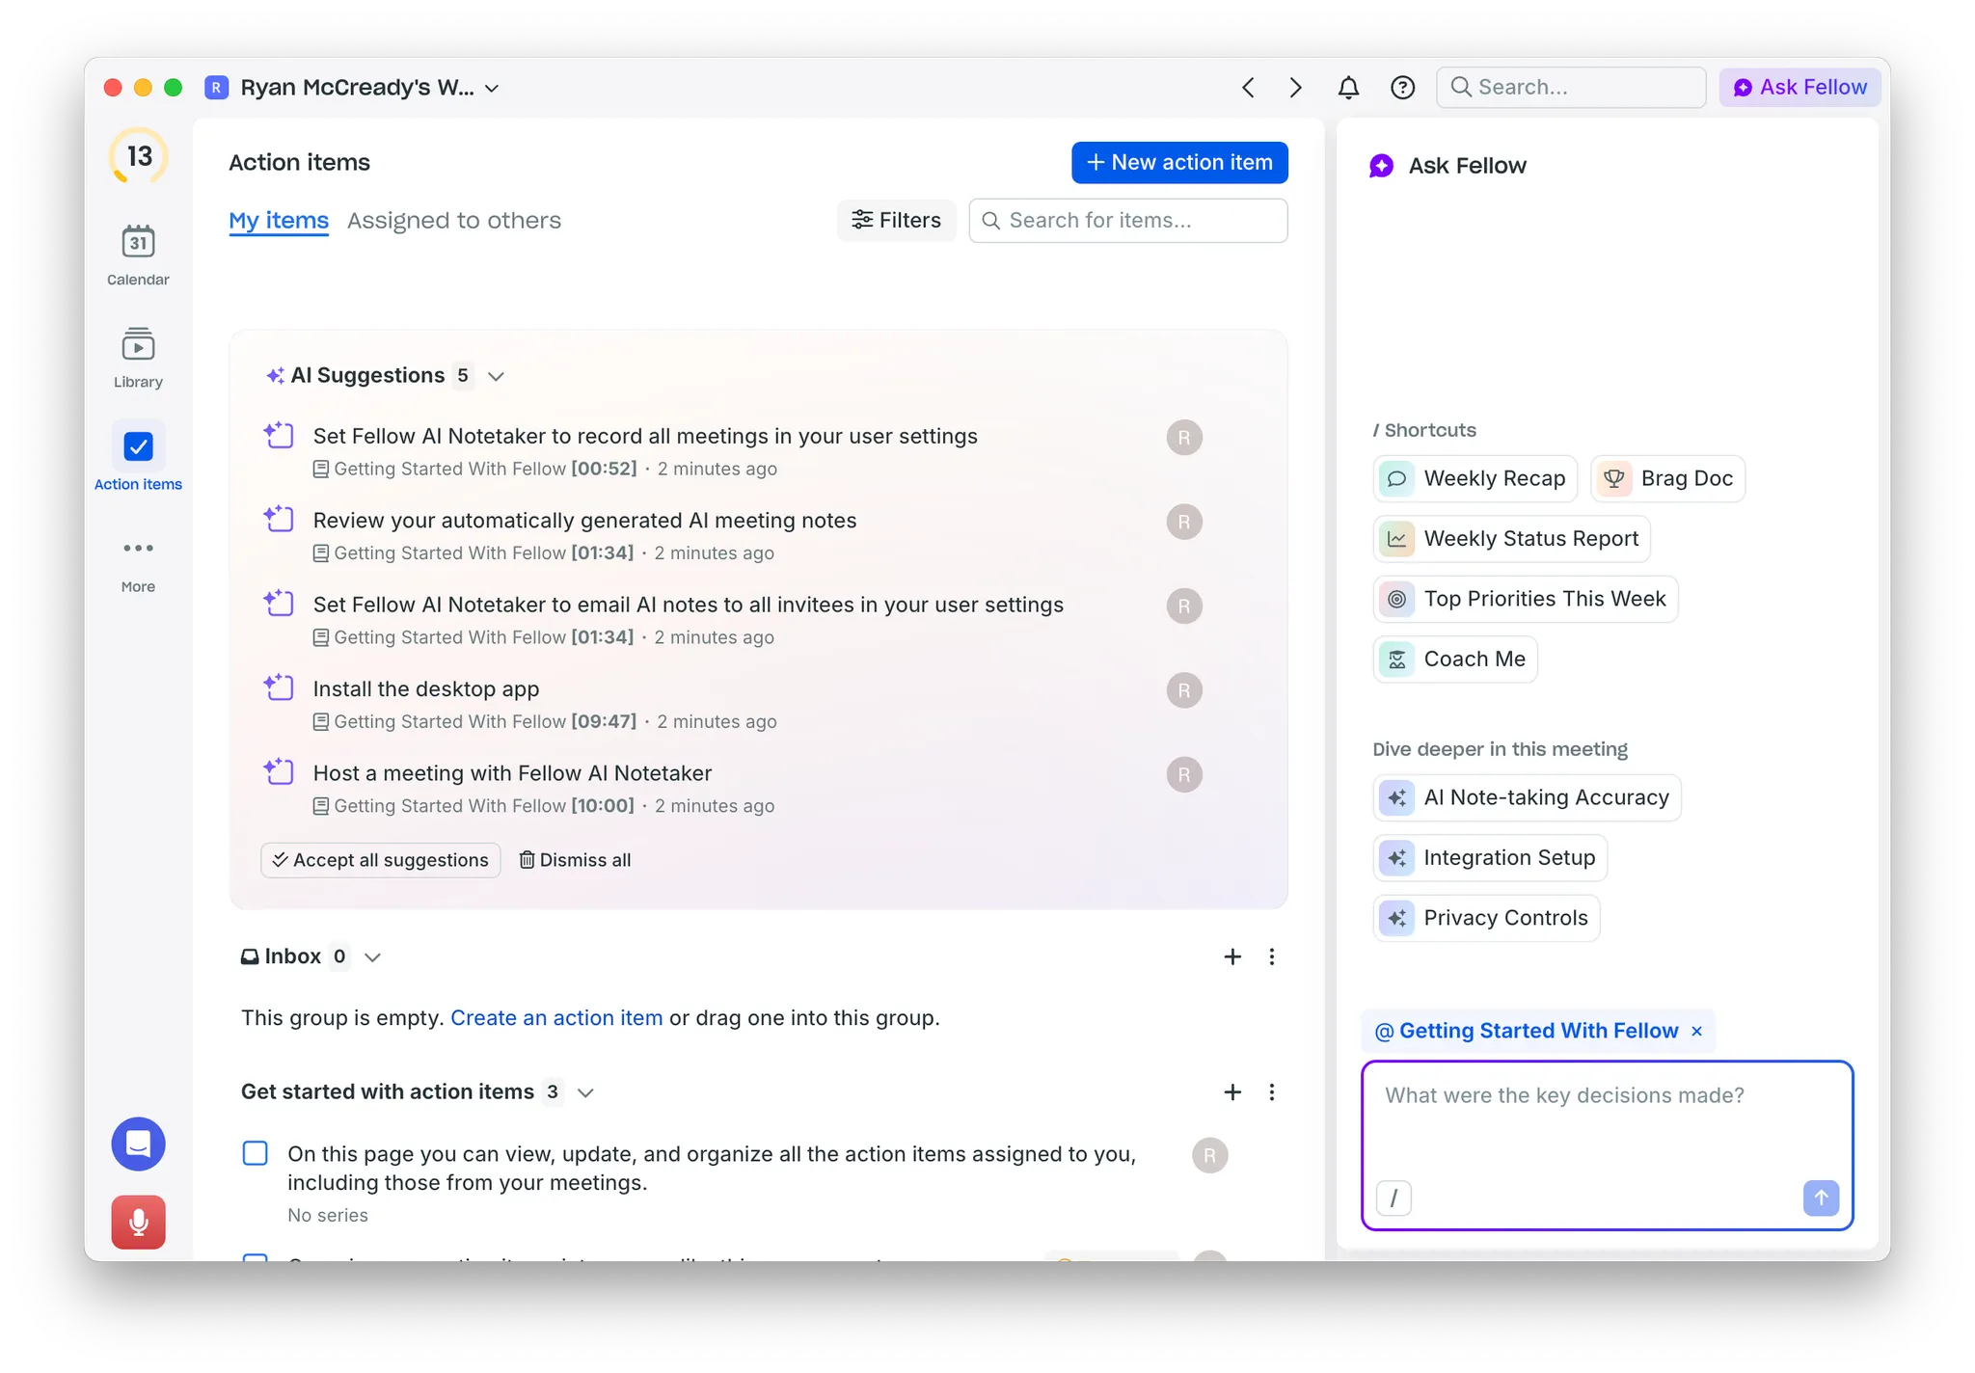Image resolution: width=1975 pixels, height=1373 pixels.
Task: Accept the 'Host a meeting with Fellow' suggestion icon
Action: (x=280, y=772)
